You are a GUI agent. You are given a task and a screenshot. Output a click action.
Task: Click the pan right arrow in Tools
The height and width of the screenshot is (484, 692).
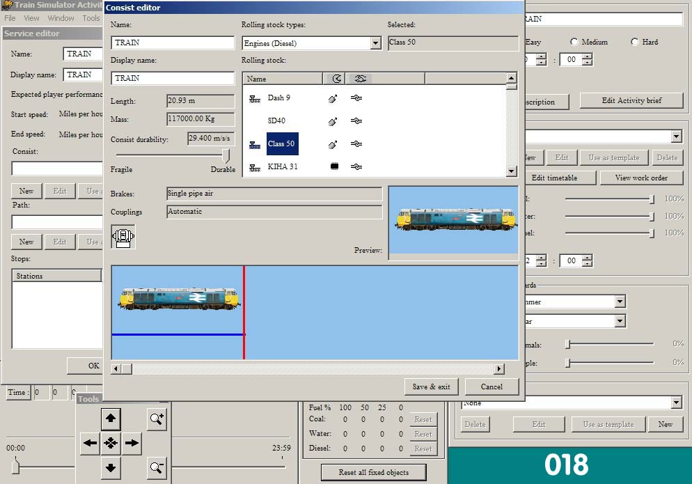(132, 443)
